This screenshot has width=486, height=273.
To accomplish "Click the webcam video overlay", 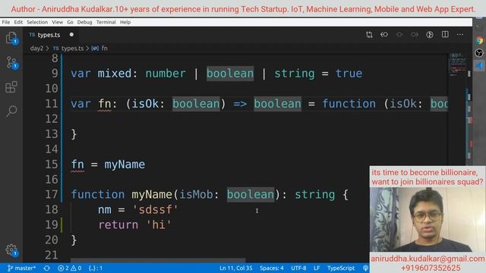I will tap(427, 219).
